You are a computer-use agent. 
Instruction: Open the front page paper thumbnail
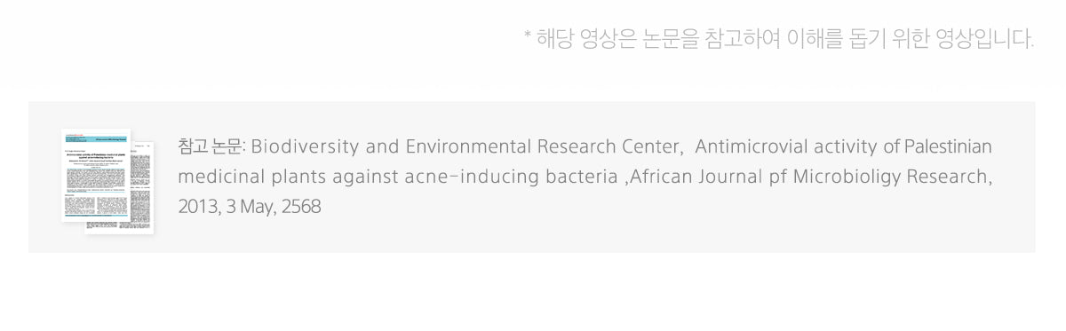pyautogui.click(x=96, y=176)
